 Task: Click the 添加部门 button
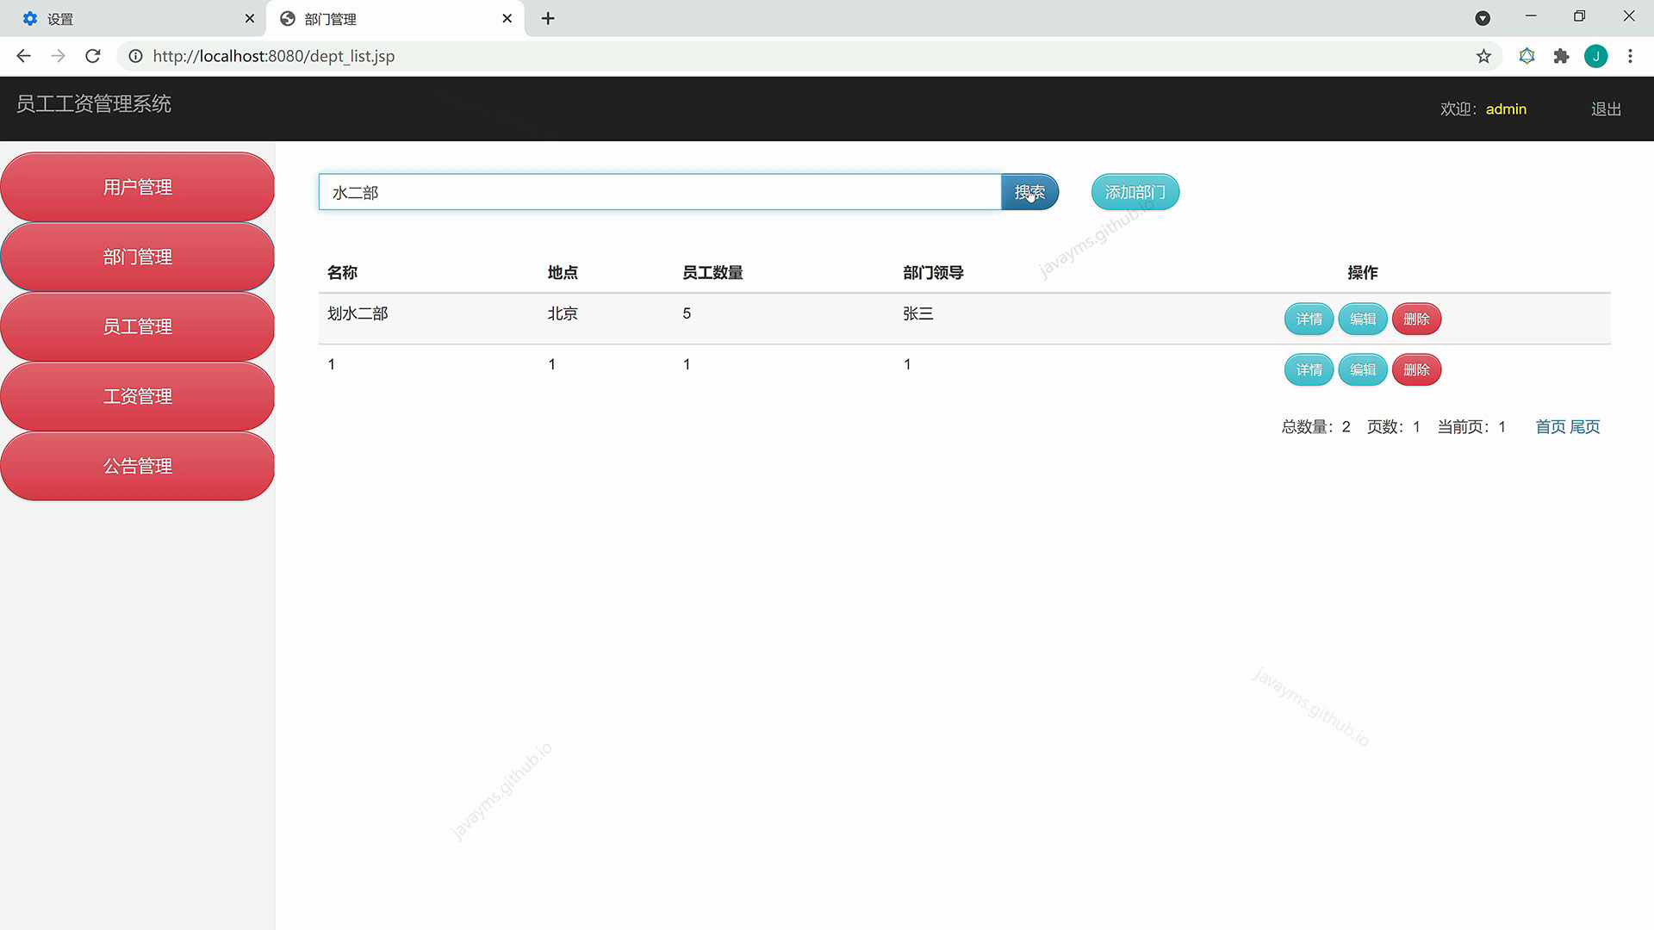click(1135, 192)
